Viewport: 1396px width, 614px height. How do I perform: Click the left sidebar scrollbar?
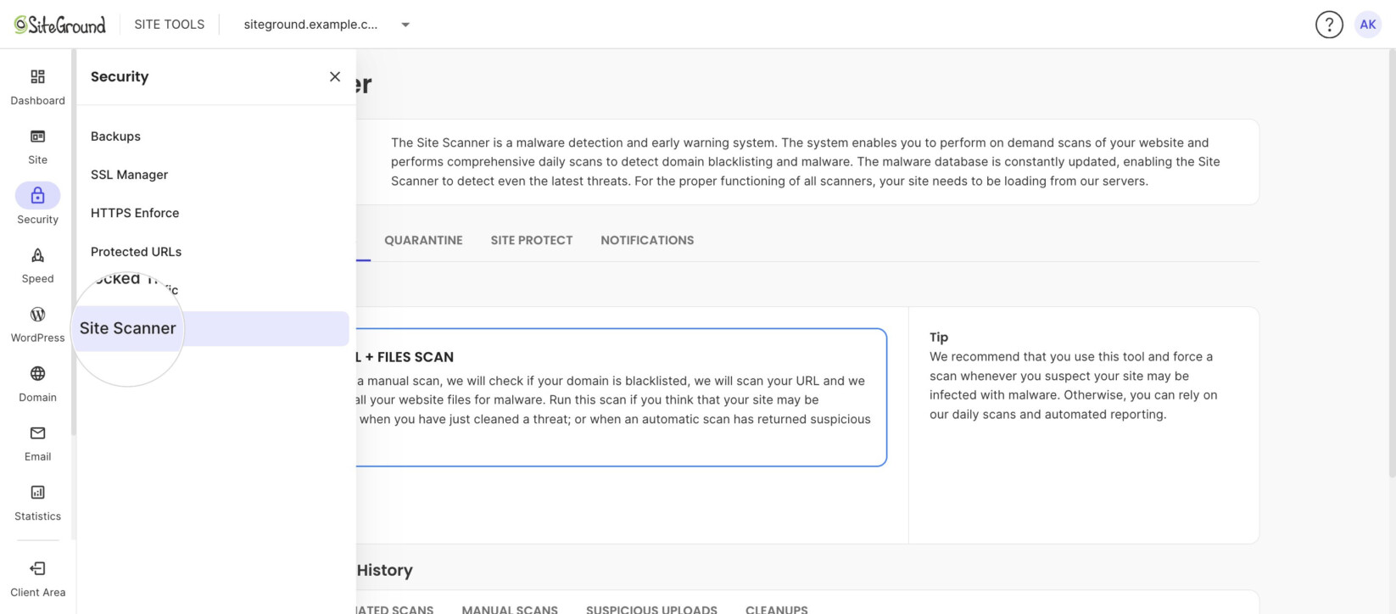(x=74, y=243)
